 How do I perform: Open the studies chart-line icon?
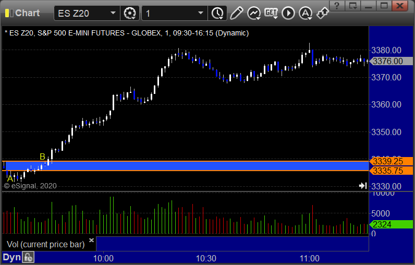coord(254,13)
